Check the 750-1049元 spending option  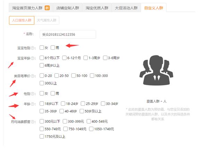65,129
